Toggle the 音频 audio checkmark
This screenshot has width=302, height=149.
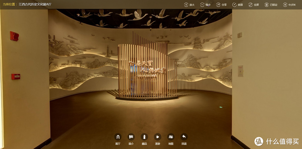pyautogui.click(x=234, y=5)
